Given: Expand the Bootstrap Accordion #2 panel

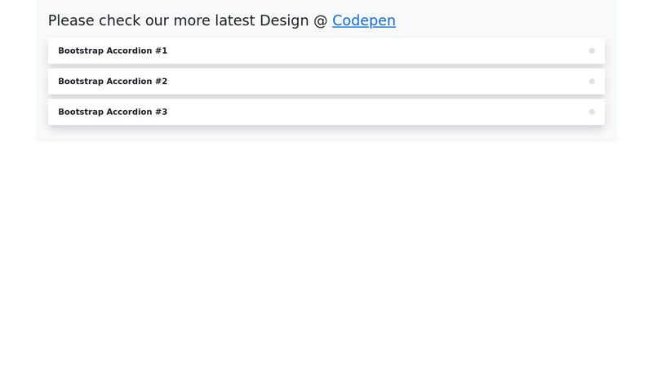Looking at the screenshot, I should pyautogui.click(x=326, y=82).
